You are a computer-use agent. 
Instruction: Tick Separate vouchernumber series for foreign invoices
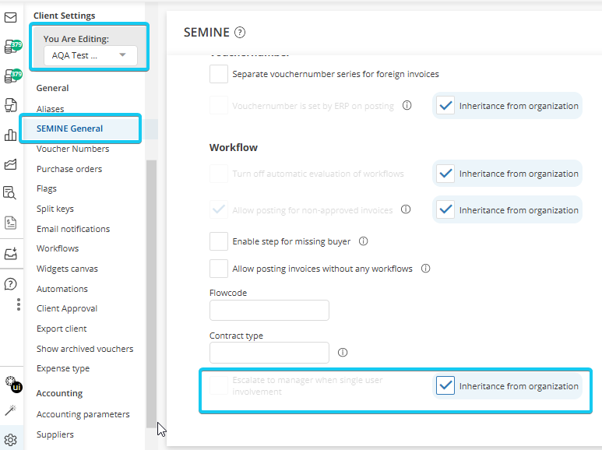pos(219,74)
